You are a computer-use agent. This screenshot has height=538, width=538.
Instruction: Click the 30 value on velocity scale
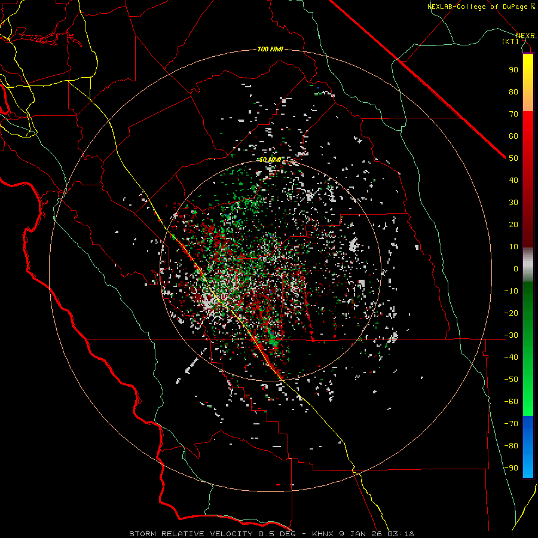[513, 203]
